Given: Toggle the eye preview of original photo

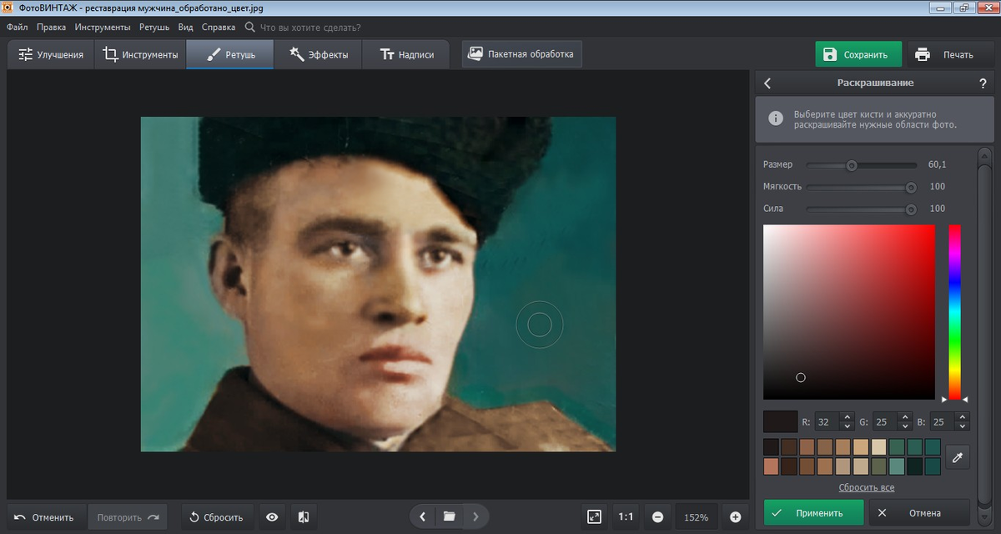Looking at the screenshot, I should [x=272, y=516].
